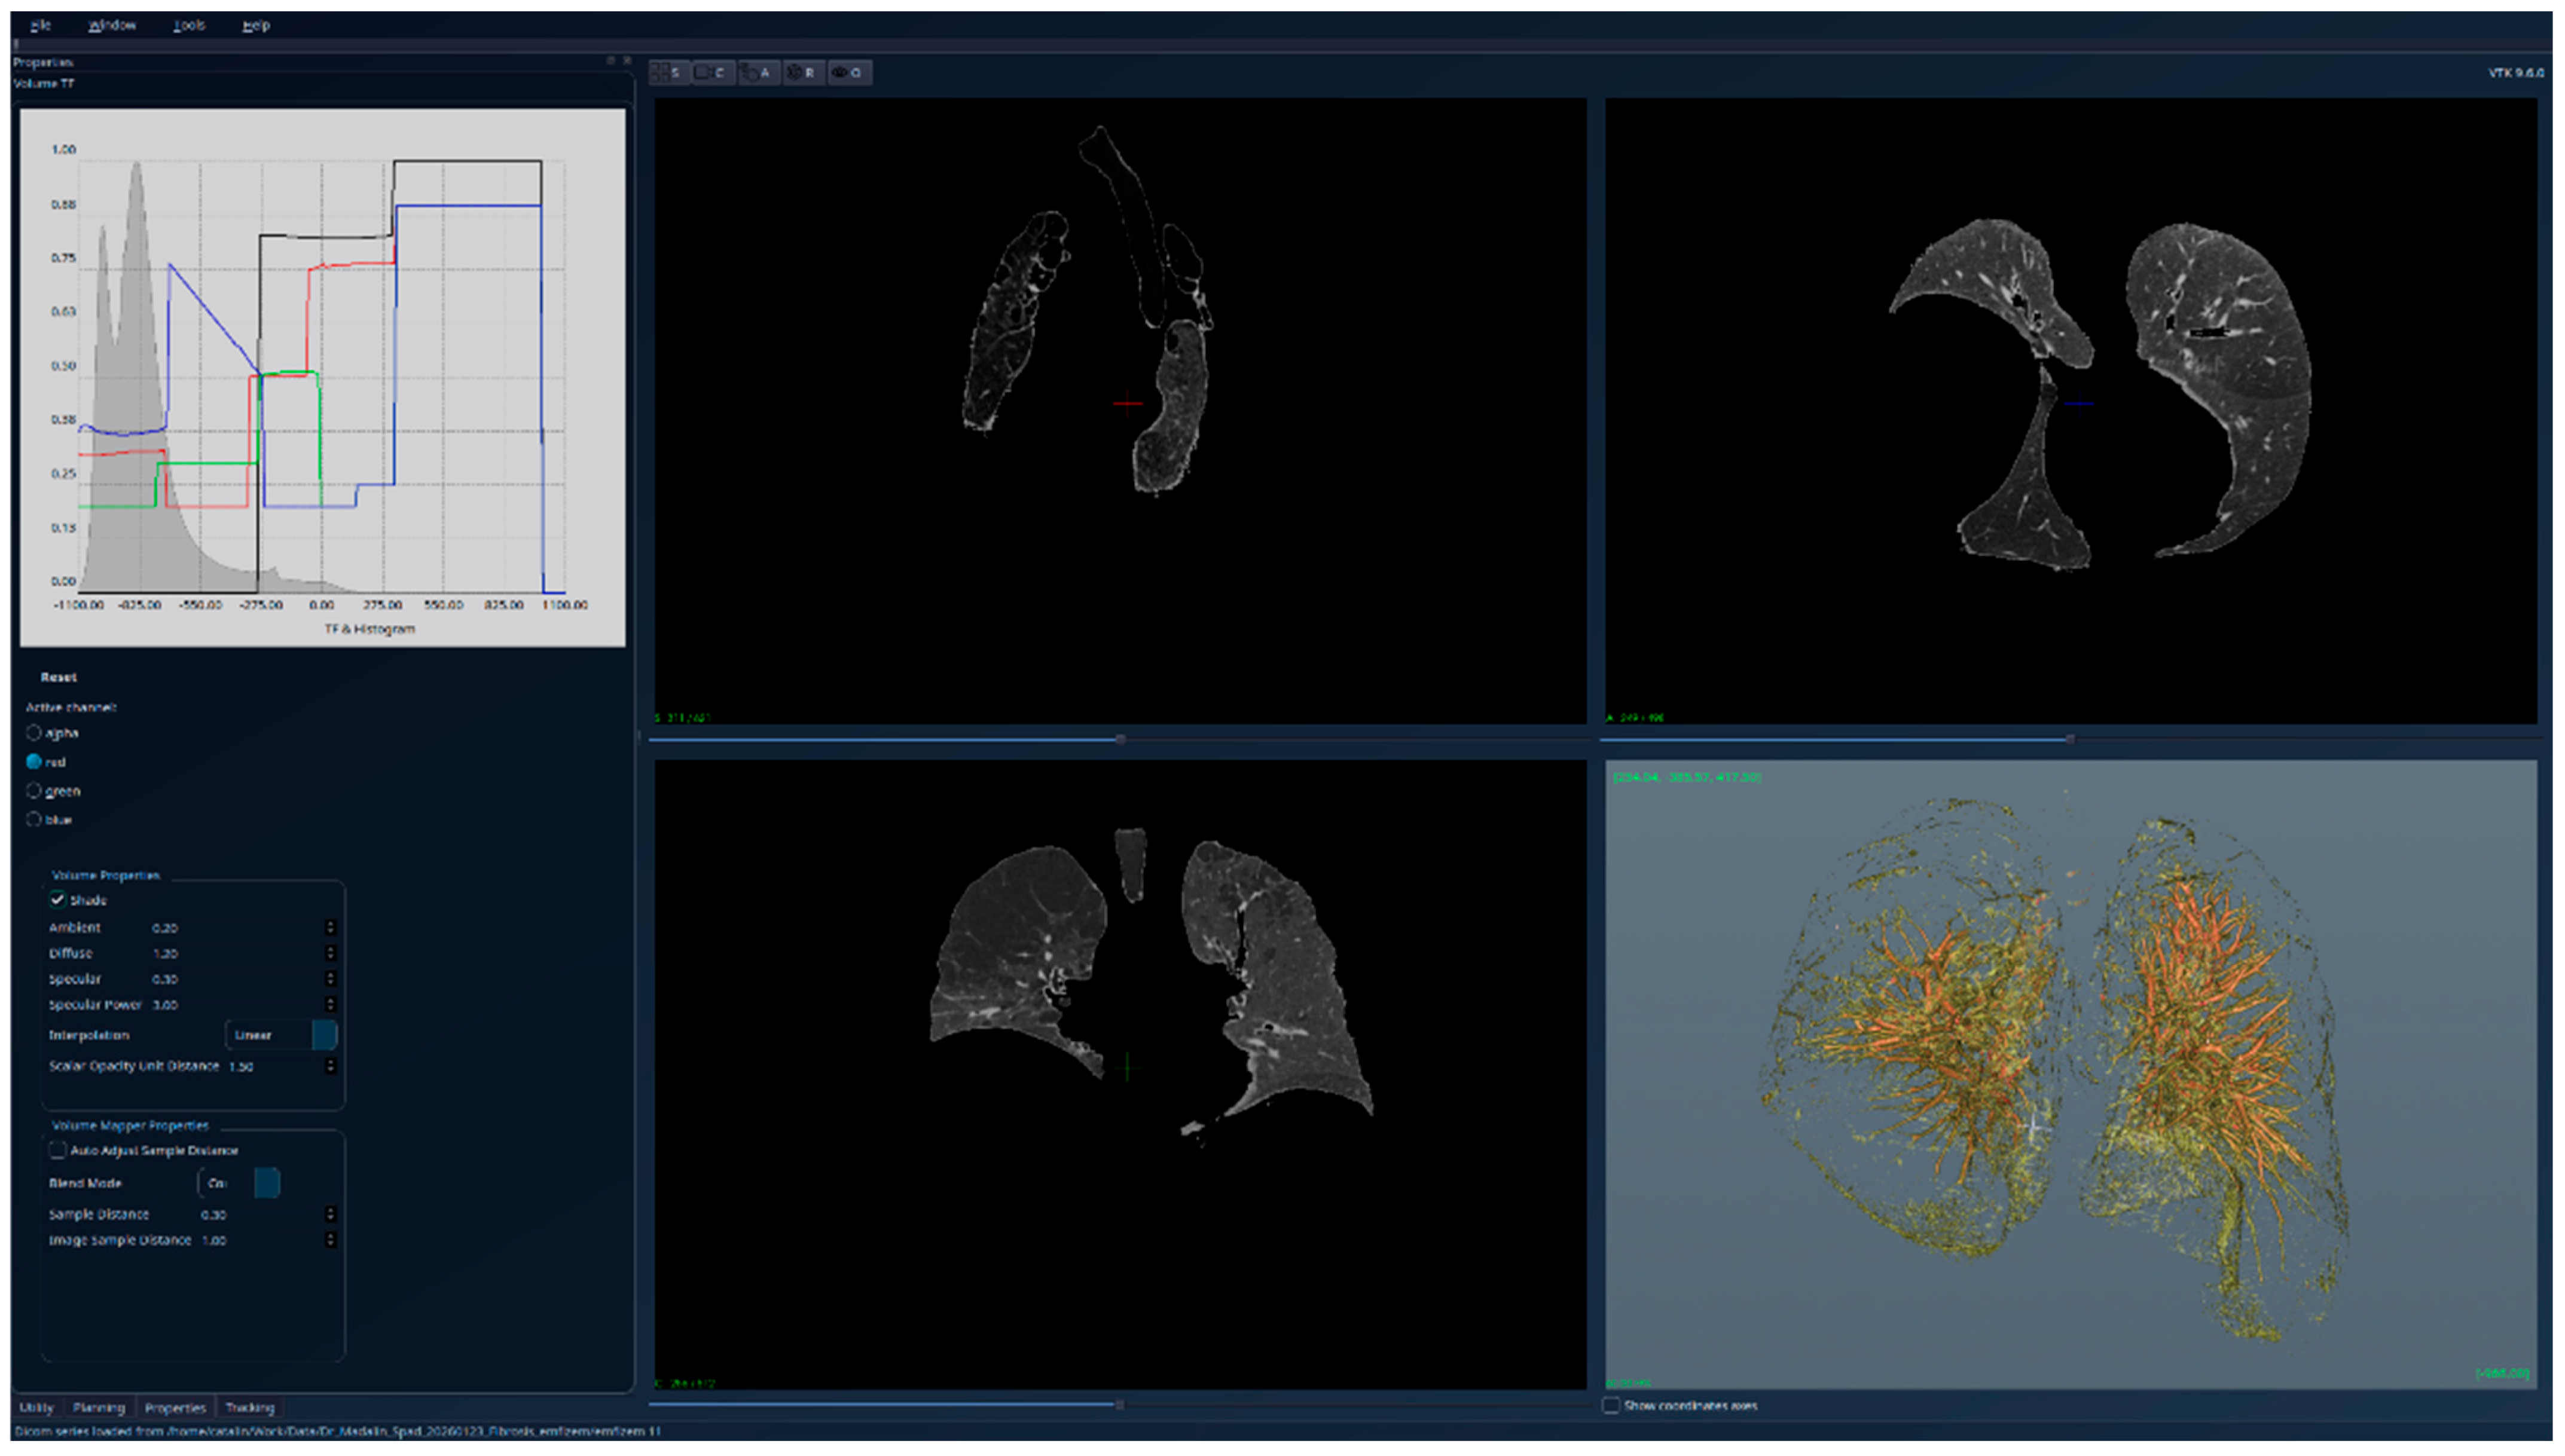Click the sagittal view slice slider handle

tap(1120, 740)
